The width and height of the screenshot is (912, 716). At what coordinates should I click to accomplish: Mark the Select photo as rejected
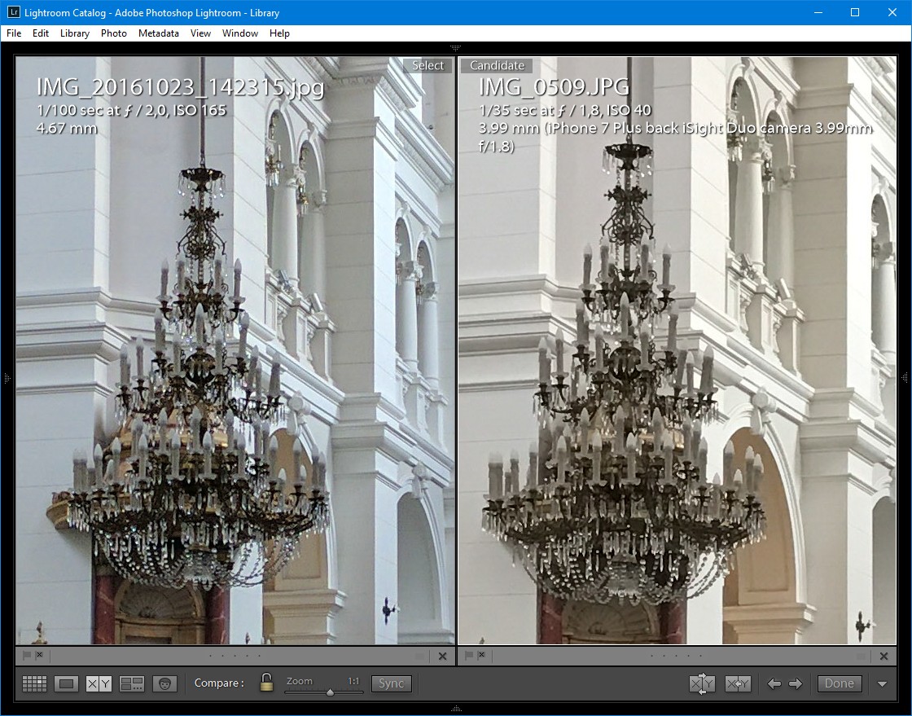click(40, 655)
